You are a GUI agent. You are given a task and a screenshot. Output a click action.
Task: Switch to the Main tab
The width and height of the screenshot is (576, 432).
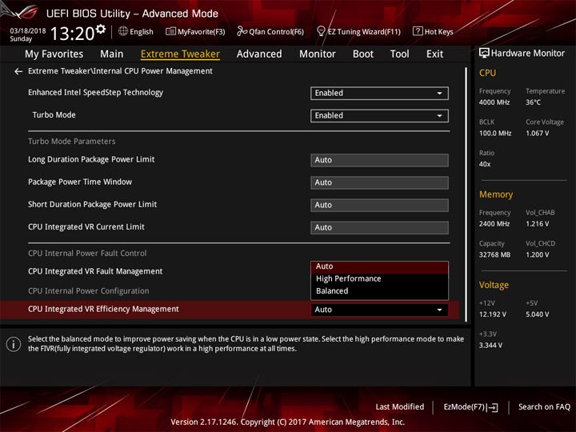(112, 54)
